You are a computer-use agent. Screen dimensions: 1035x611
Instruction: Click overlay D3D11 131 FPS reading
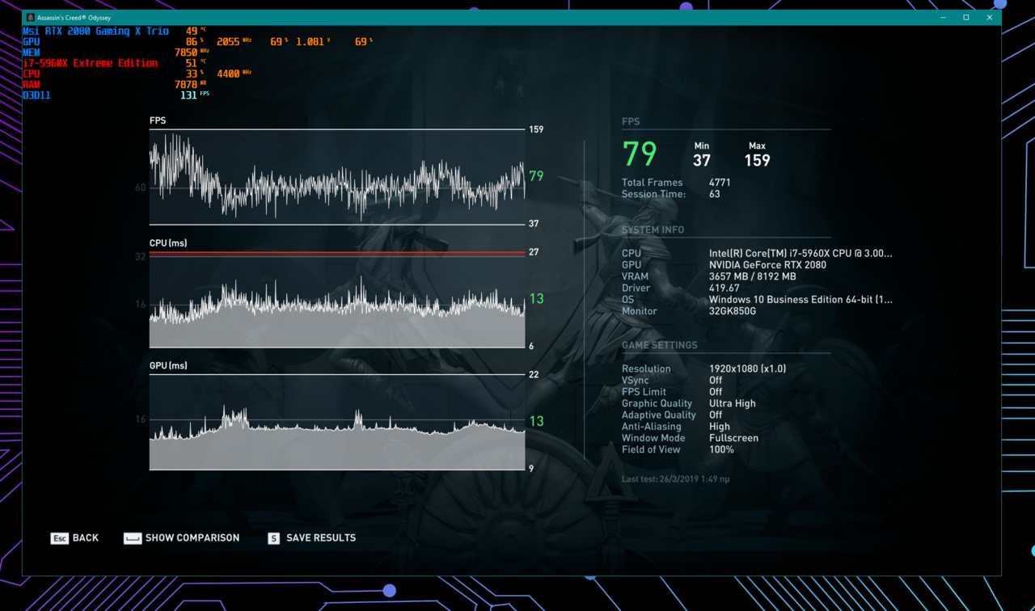[x=116, y=95]
